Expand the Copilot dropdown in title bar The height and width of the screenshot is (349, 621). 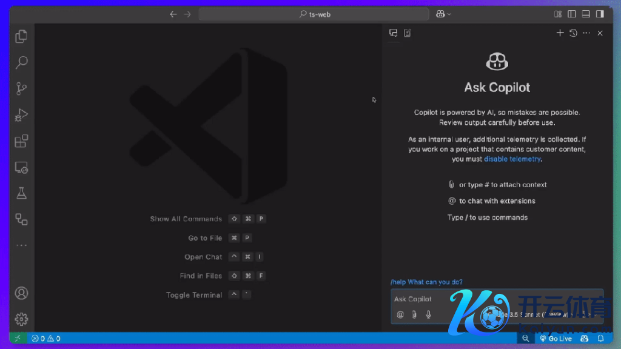pyautogui.click(x=444, y=14)
